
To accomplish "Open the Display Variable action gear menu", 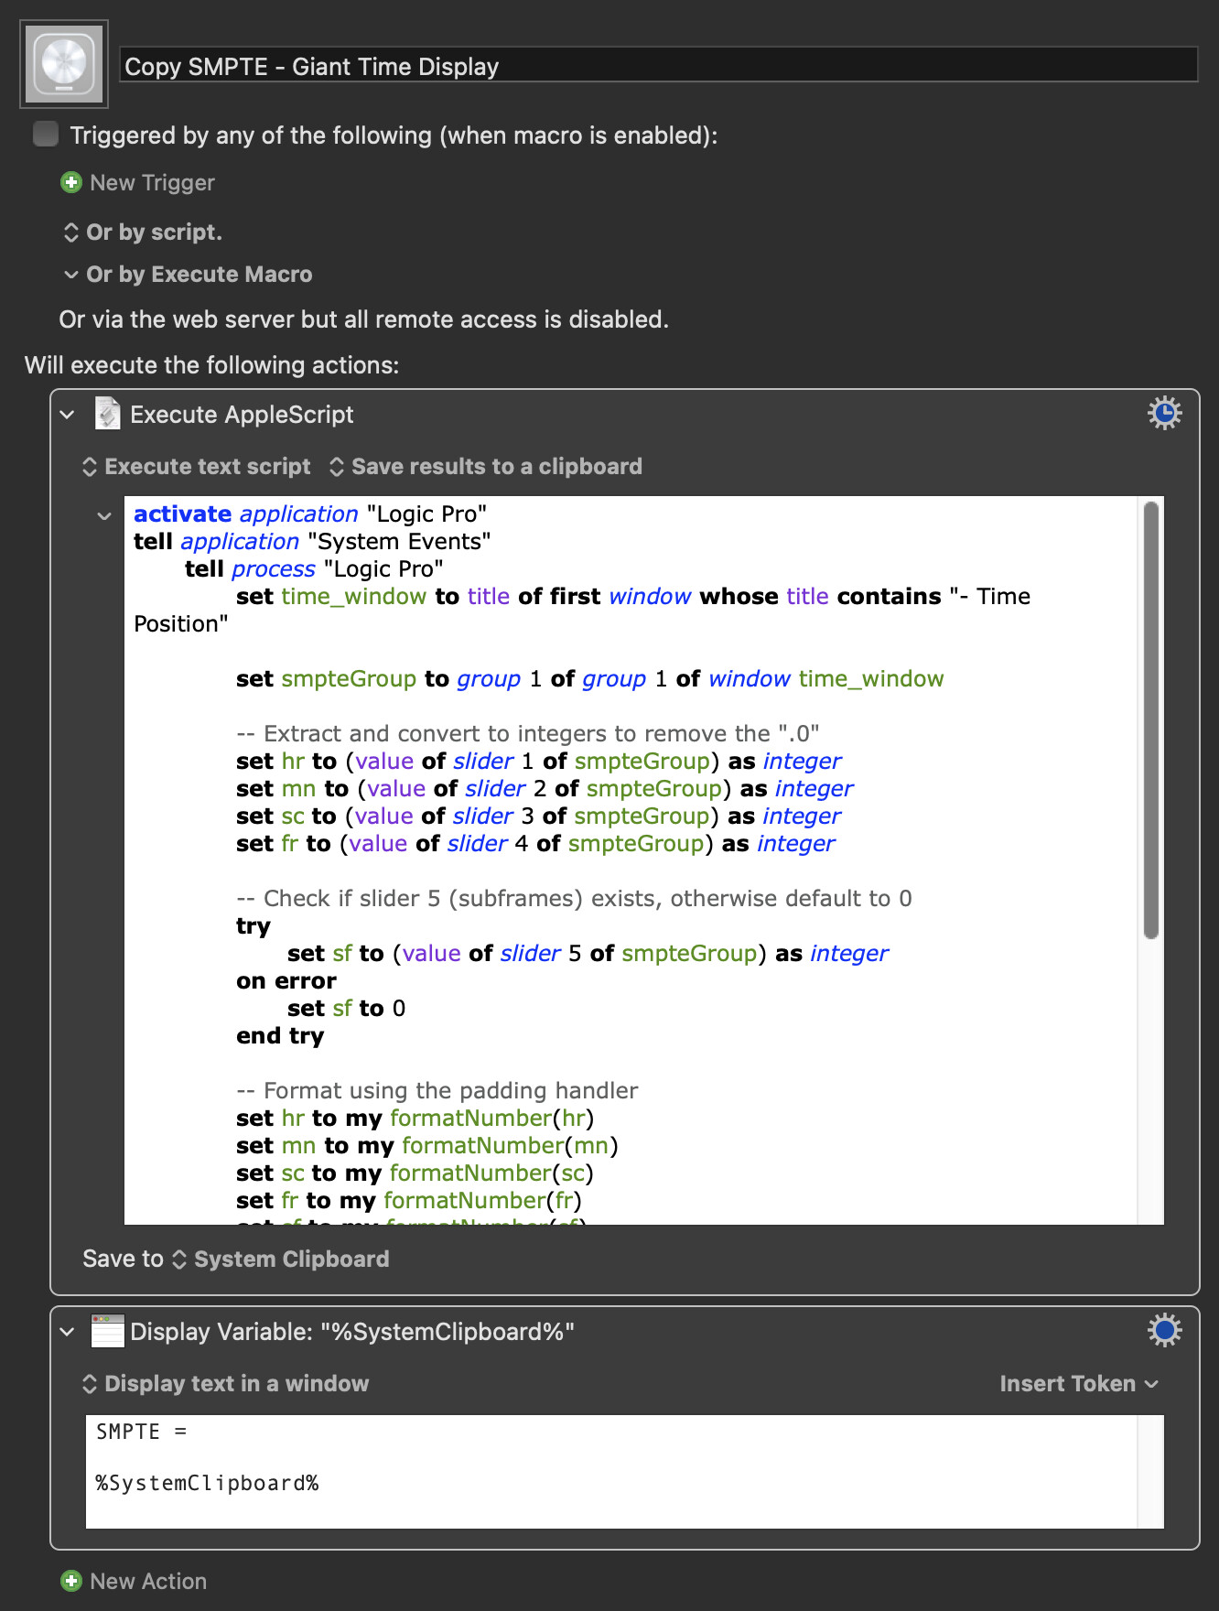I will (x=1164, y=1330).
